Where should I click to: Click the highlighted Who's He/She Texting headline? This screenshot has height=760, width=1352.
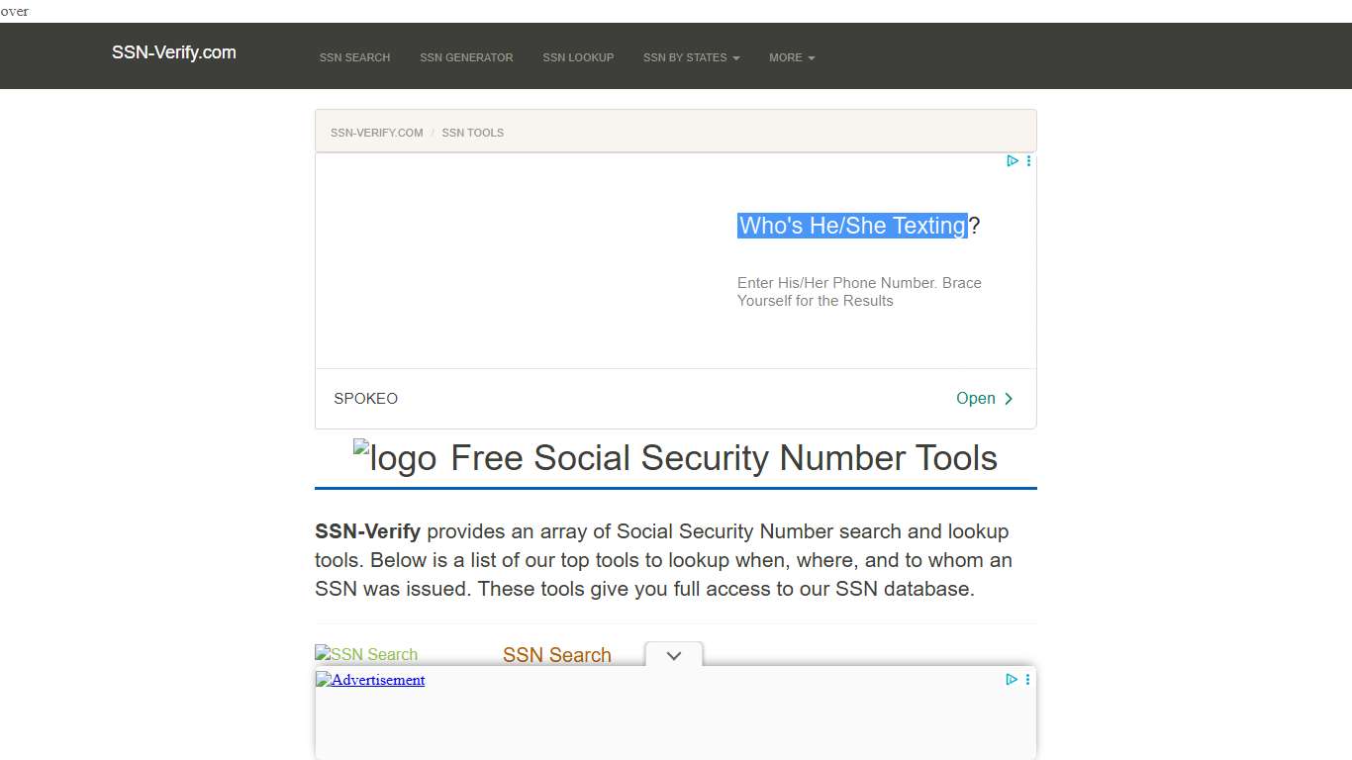[x=852, y=226]
